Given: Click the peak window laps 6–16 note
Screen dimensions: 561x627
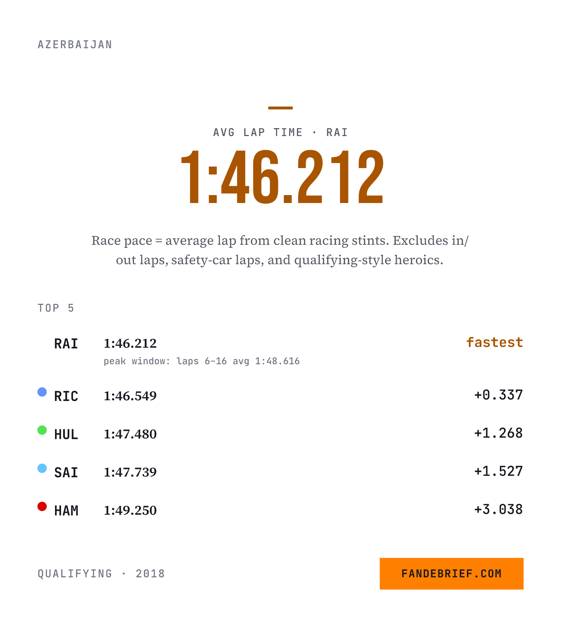Looking at the screenshot, I should click(202, 361).
